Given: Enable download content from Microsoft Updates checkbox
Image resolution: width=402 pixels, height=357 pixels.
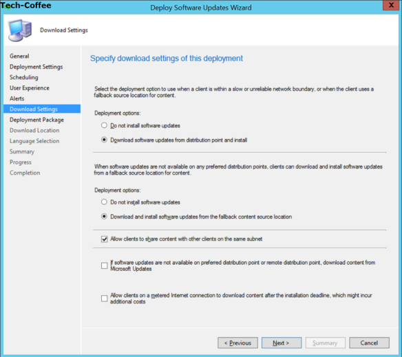Looking at the screenshot, I should (105, 266).
